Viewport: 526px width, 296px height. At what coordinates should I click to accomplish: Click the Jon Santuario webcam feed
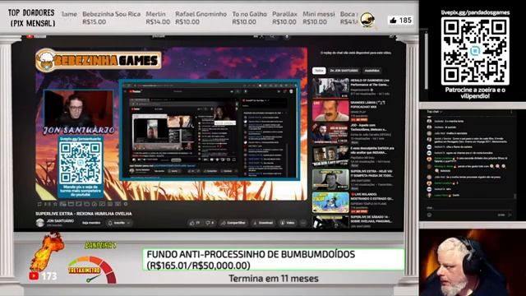(x=79, y=109)
